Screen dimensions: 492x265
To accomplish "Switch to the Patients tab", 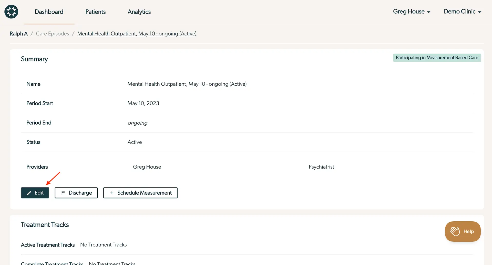I will 95,12.
